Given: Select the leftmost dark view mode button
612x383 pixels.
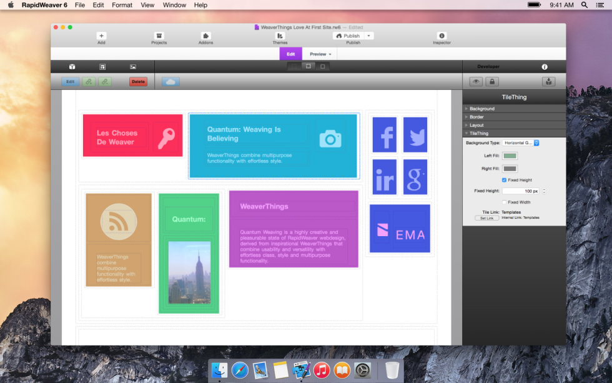Looking at the screenshot, I should click(294, 66).
